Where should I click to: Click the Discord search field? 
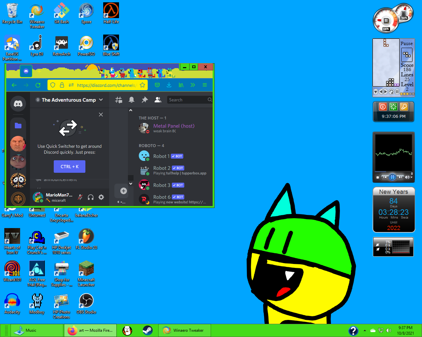click(x=187, y=100)
